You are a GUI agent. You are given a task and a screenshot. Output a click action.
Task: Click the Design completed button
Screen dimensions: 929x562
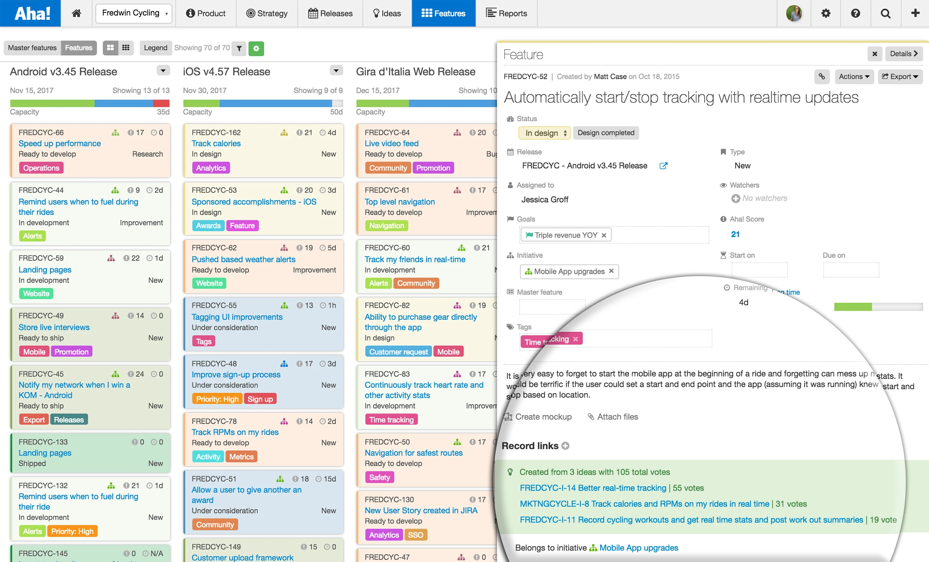tap(606, 133)
